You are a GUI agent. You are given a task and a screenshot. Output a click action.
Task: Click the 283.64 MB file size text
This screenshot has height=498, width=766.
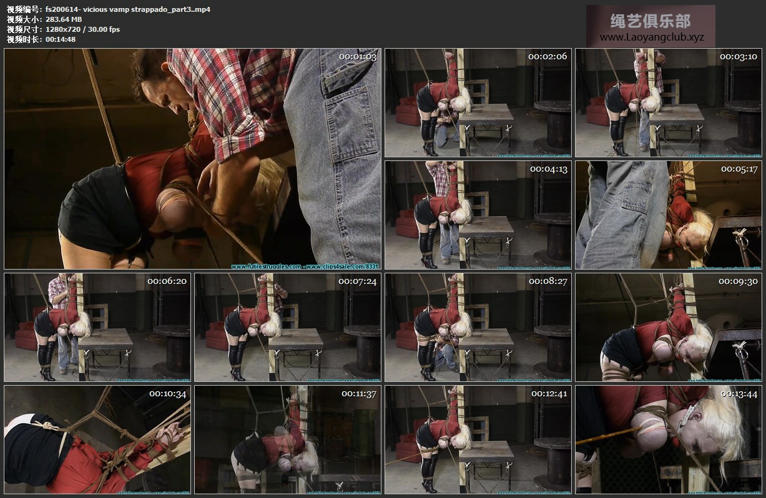pos(64,19)
